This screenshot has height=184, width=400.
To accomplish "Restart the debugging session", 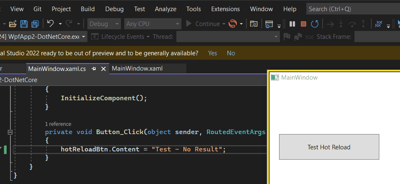I will pyautogui.click(x=315, y=24).
